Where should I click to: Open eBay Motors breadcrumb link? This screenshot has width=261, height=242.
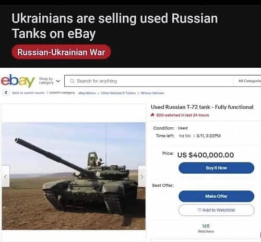click(87, 93)
